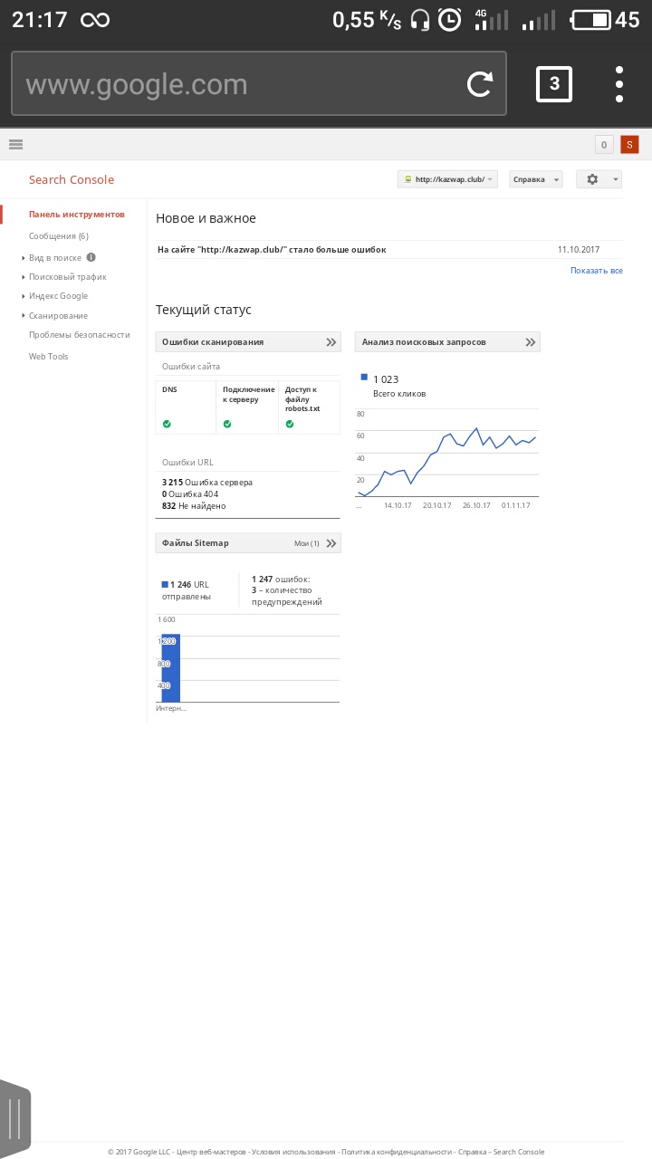Open Сообщения (6) in the sidebar

pos(58,236)
